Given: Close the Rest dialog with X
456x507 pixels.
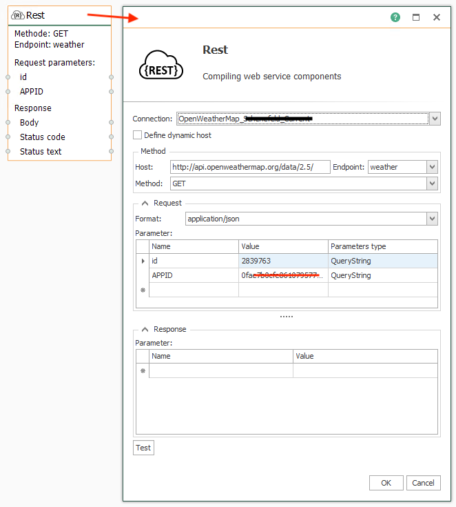Looking at the screenshot, I should [437, 17].
